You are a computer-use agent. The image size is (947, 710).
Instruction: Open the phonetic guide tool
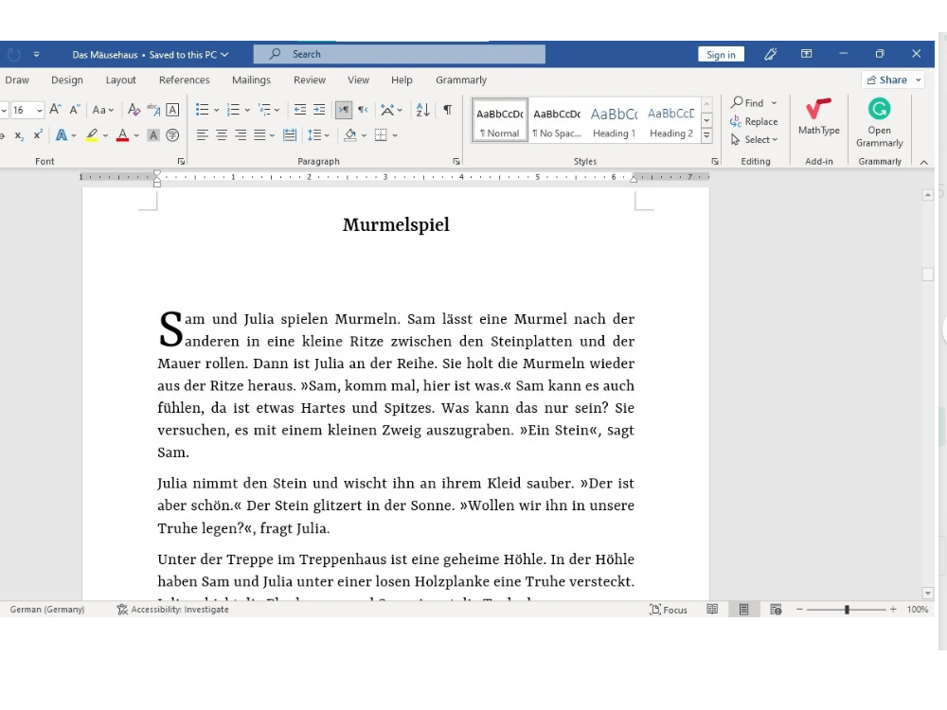pyautogui.click(x=153, y=109)
